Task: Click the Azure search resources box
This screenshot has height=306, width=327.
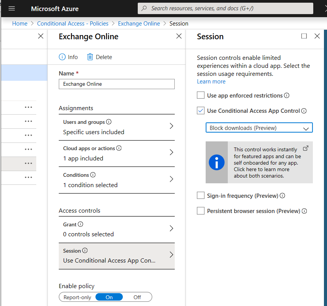Action: click(225, 8)
